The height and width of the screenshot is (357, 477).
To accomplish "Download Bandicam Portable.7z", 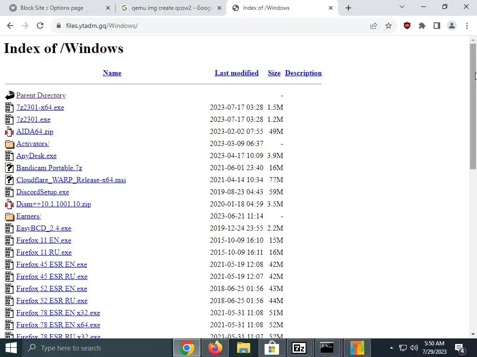I will coord(49,168).
